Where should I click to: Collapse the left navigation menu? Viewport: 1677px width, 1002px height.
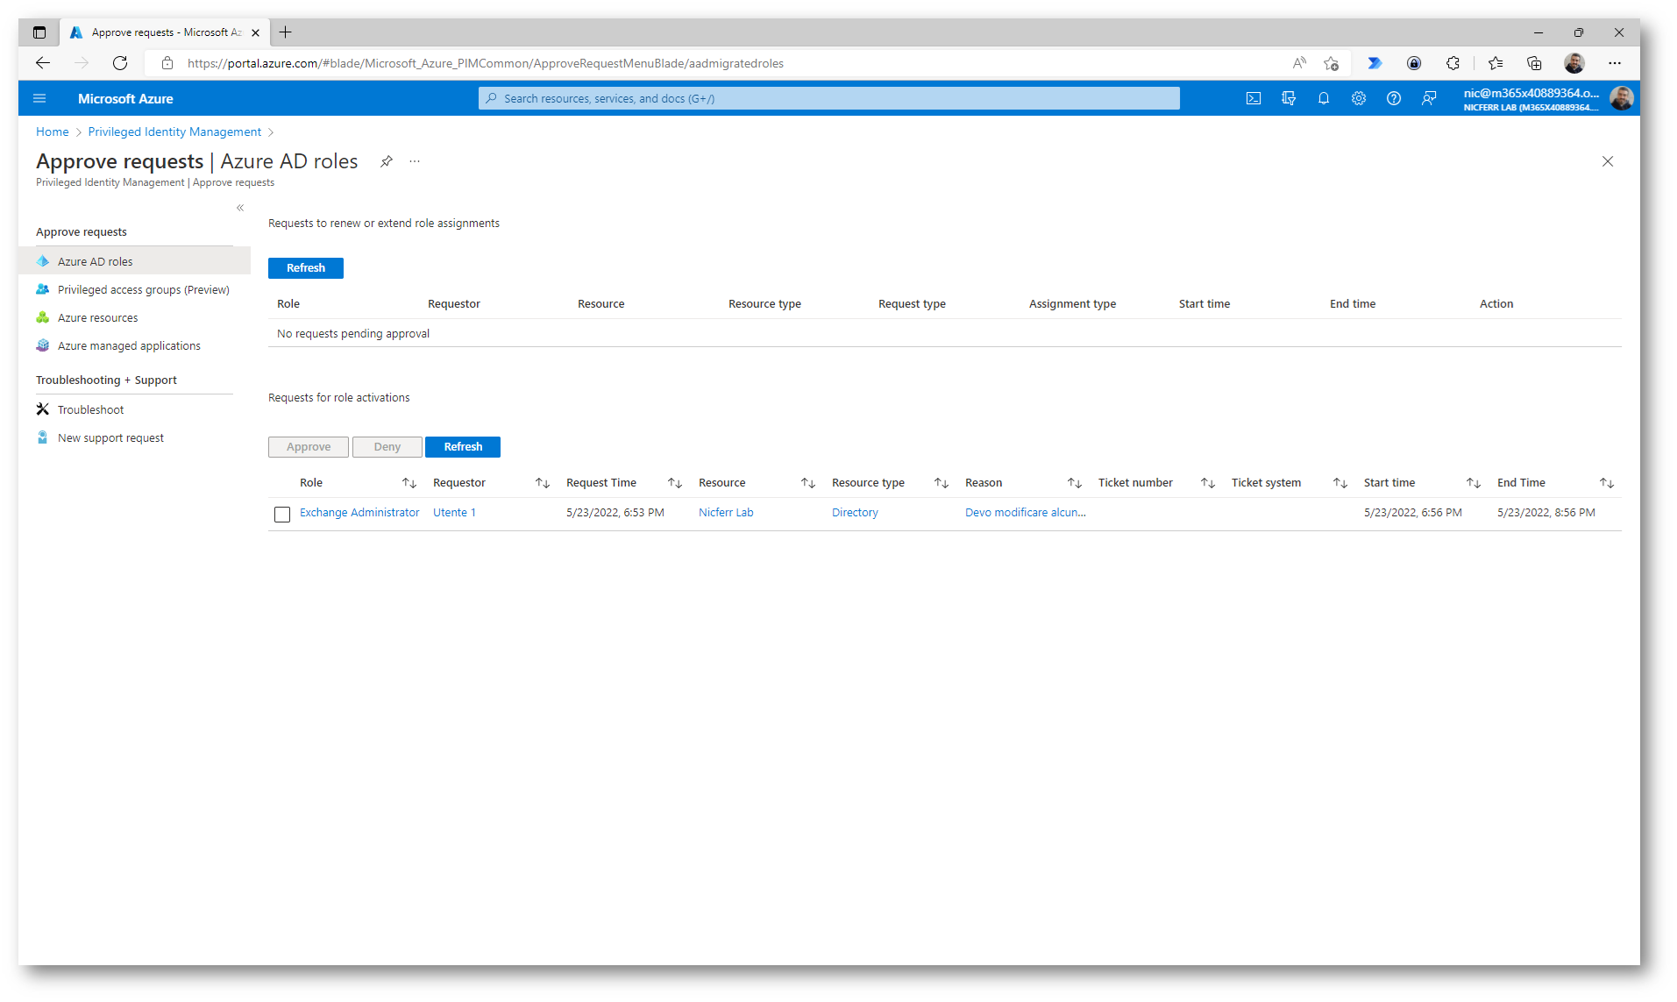pos(240,208)
